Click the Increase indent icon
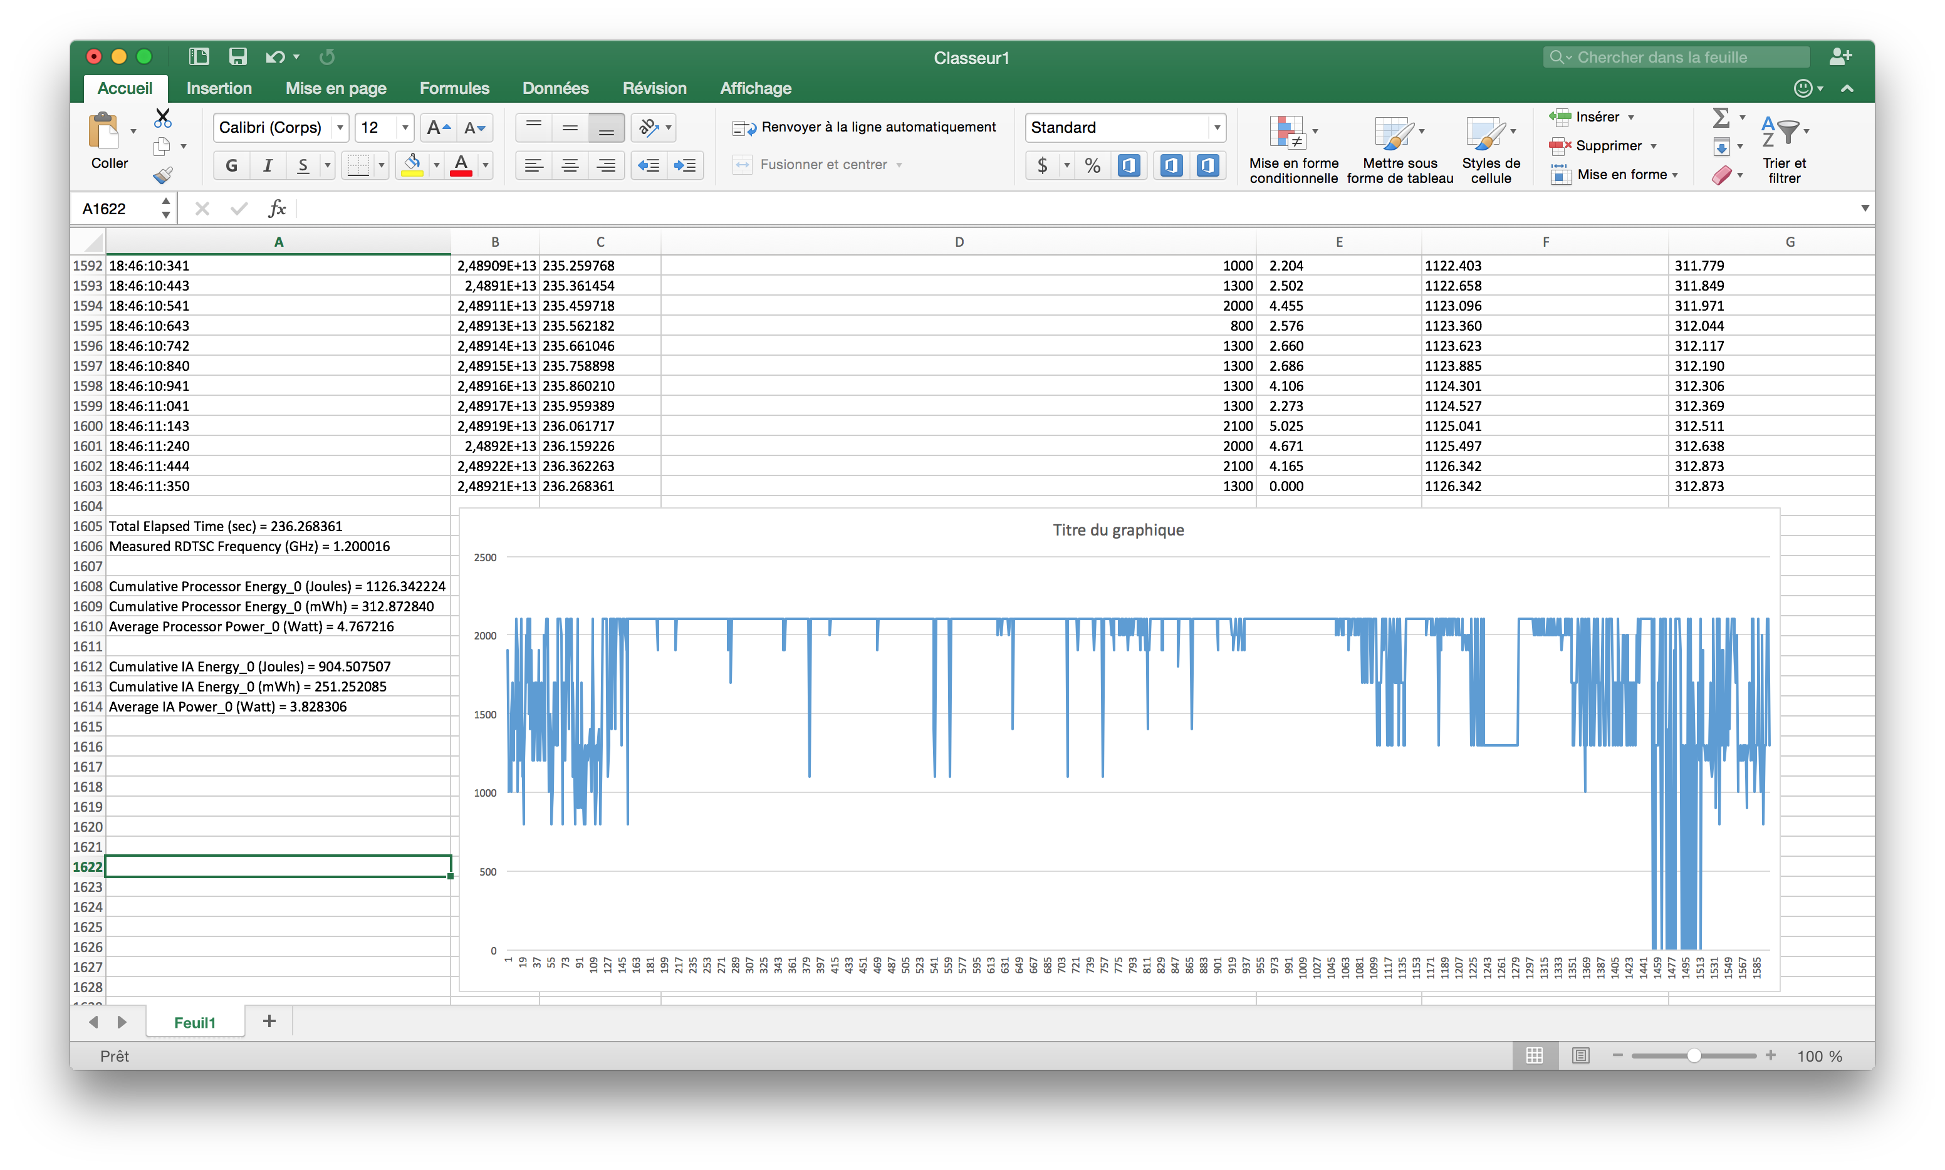Viewport: 1945px width, 1170px height. pyautogui.click(x=685, y=165)
